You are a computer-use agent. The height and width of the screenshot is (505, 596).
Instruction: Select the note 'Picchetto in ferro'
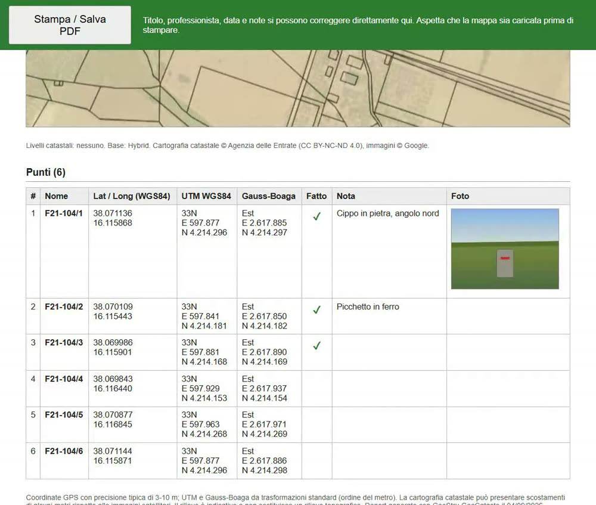click(x=368, y=307)
